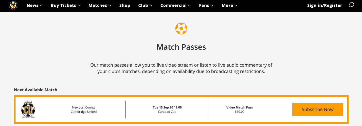Open the More menu
This screenshot has width=362, height=126.
229,6
